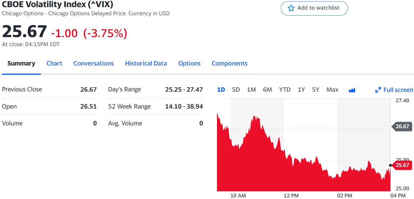Click the (-3.75%) percent change
414x199 pixels.
(105, 33)
